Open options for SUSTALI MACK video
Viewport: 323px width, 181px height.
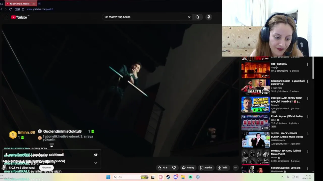click(308, 134)
